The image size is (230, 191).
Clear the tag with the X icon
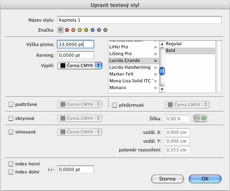60,30
